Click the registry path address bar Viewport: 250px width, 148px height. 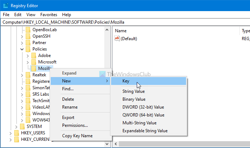pyautogui.click(x=125, y=22)
